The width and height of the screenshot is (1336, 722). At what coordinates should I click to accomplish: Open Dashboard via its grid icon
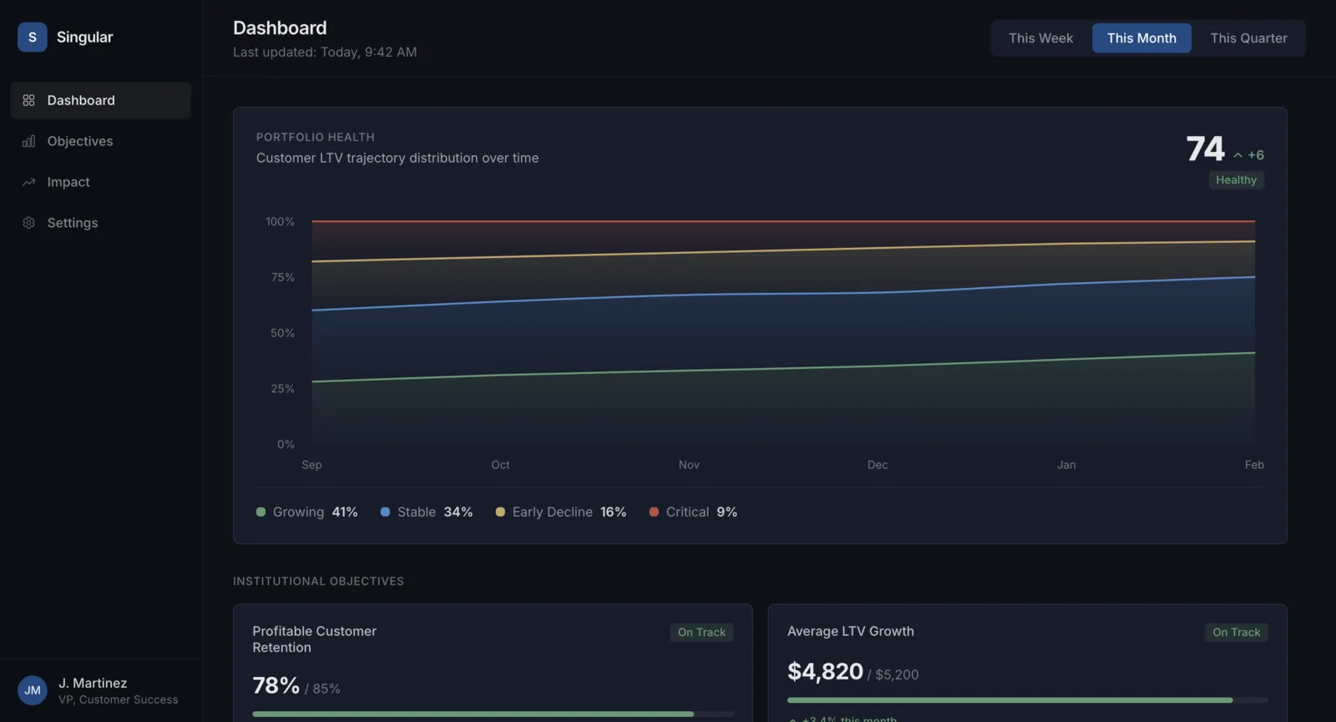(28, 100)
